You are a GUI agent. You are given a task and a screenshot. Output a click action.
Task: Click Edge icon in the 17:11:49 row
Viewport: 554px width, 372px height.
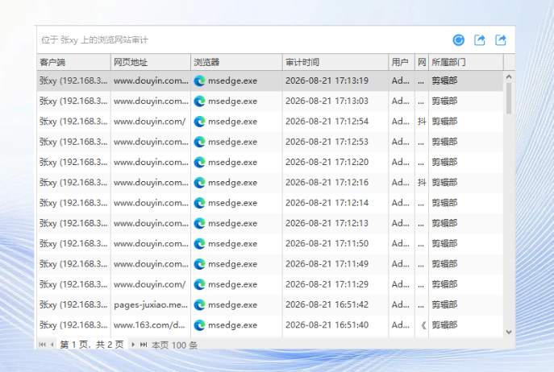200,264
